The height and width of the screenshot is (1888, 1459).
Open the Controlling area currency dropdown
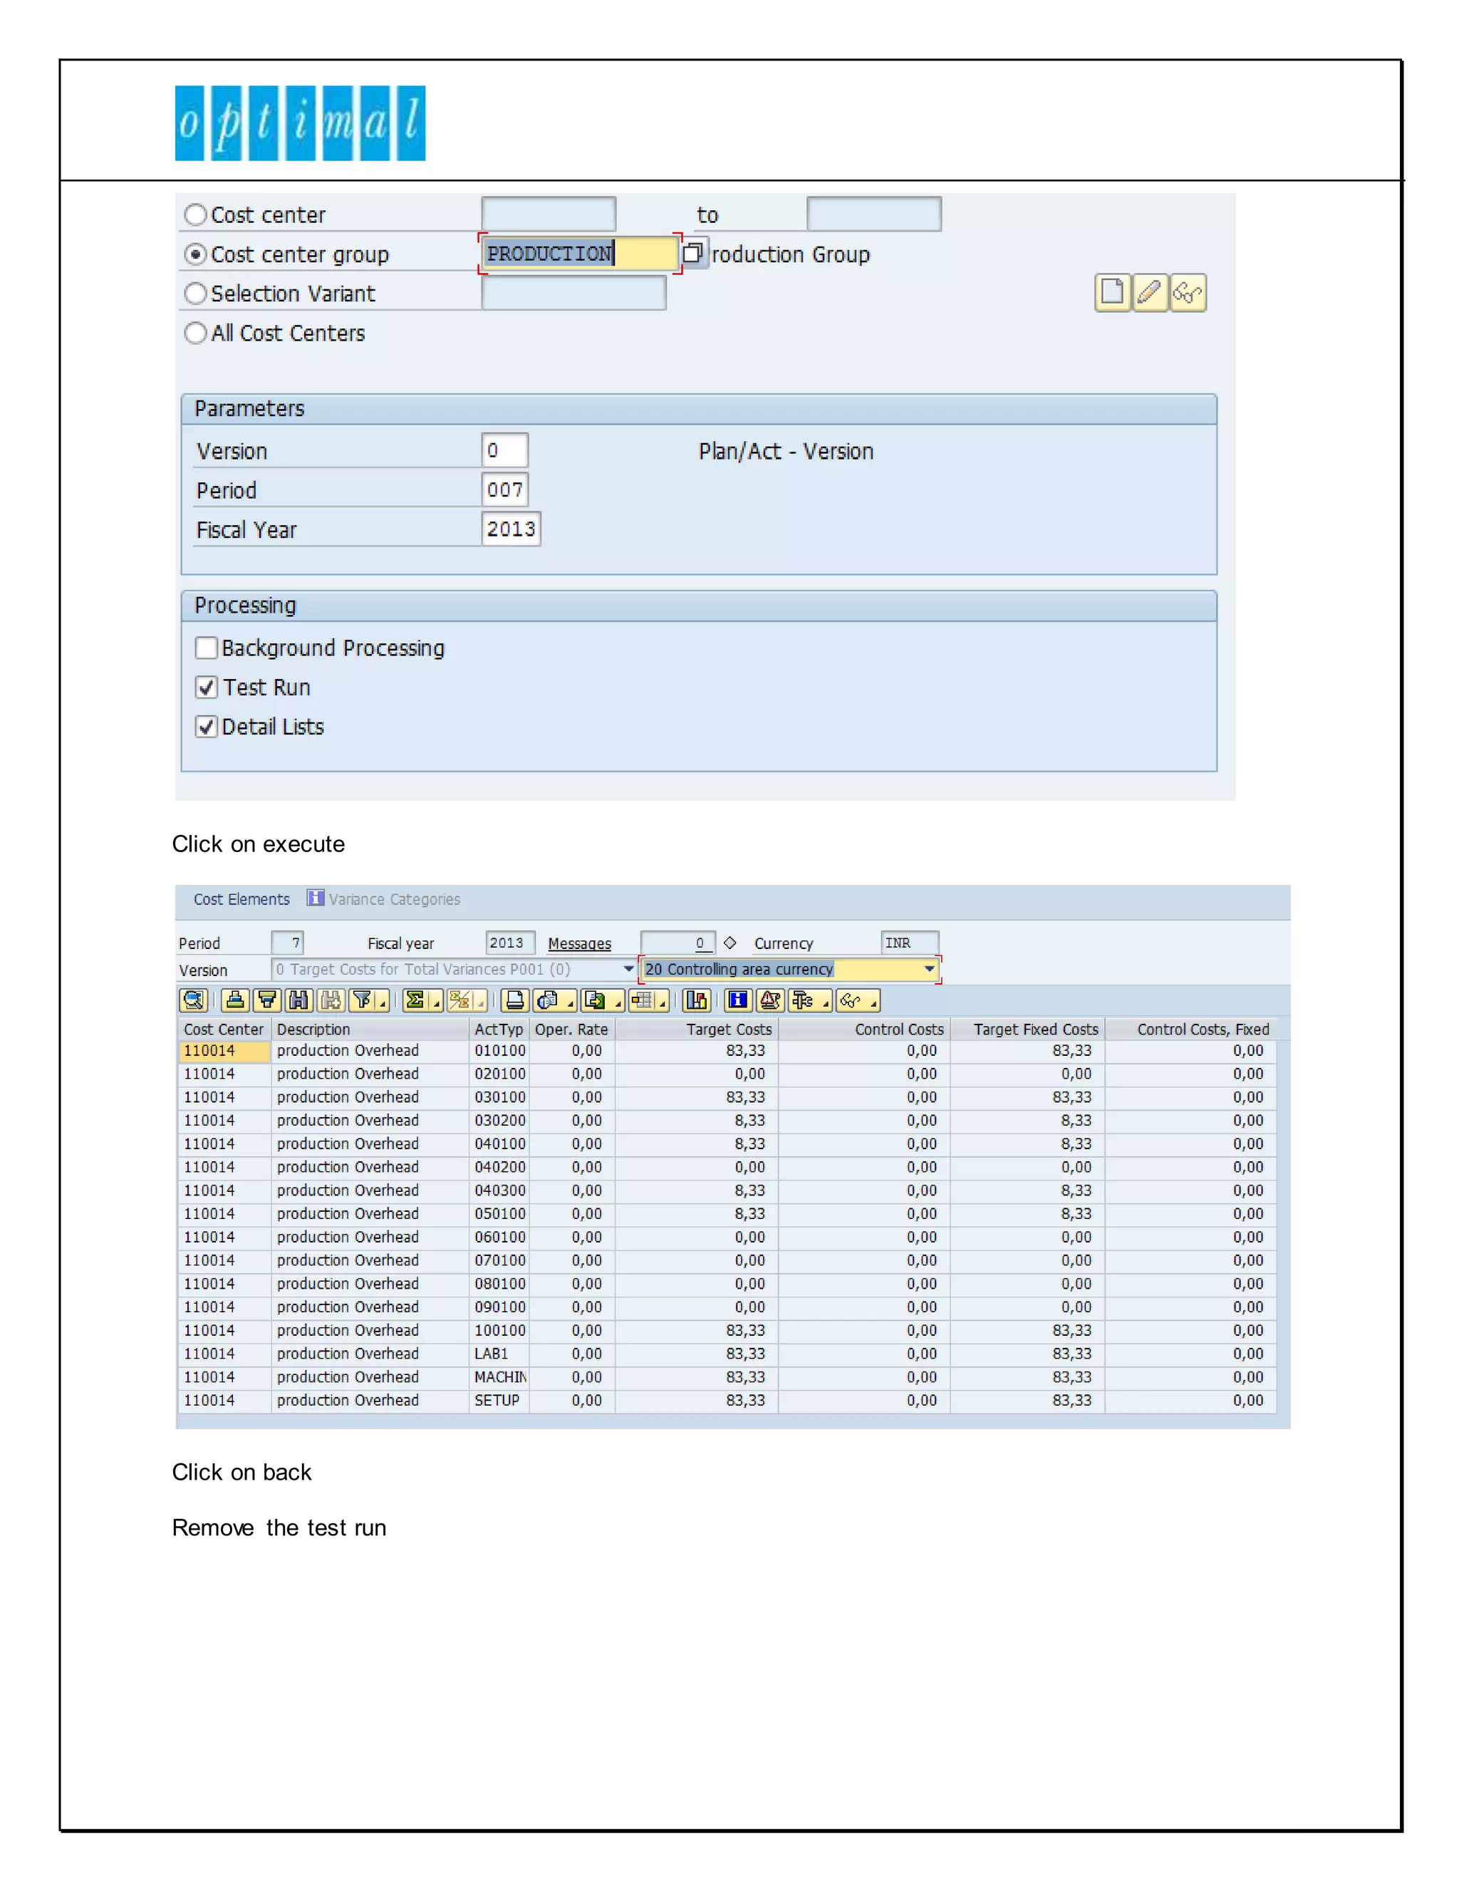pyautogui.click(x=929, y=969)
